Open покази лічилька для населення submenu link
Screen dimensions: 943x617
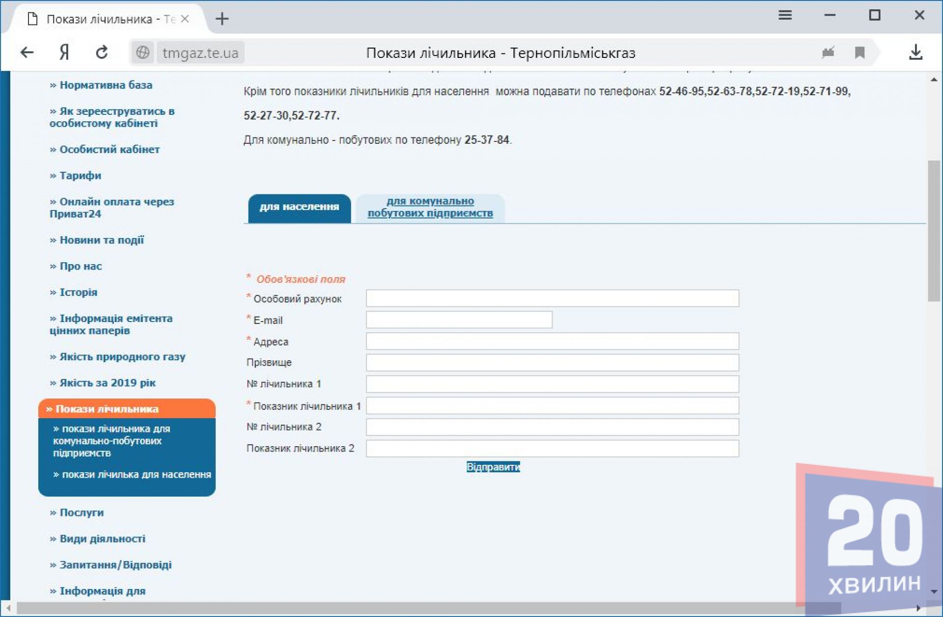(x=136, y=475)
